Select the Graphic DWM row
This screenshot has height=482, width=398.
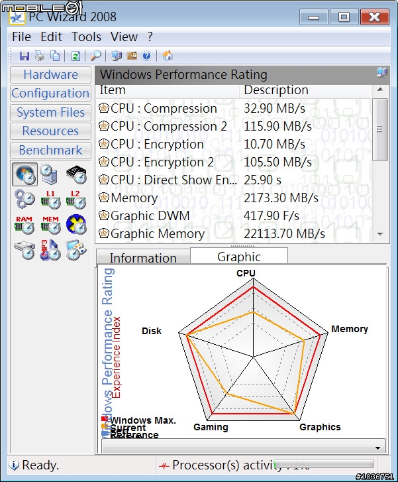(234, 215)
